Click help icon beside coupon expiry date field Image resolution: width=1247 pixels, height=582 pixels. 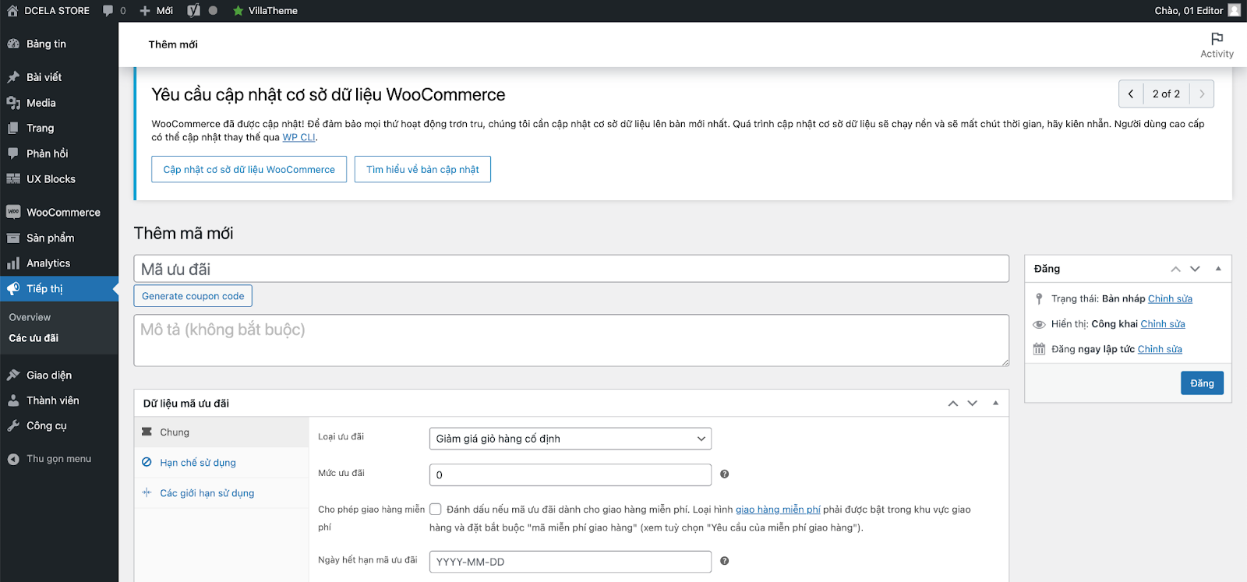(x=724, y=561)
